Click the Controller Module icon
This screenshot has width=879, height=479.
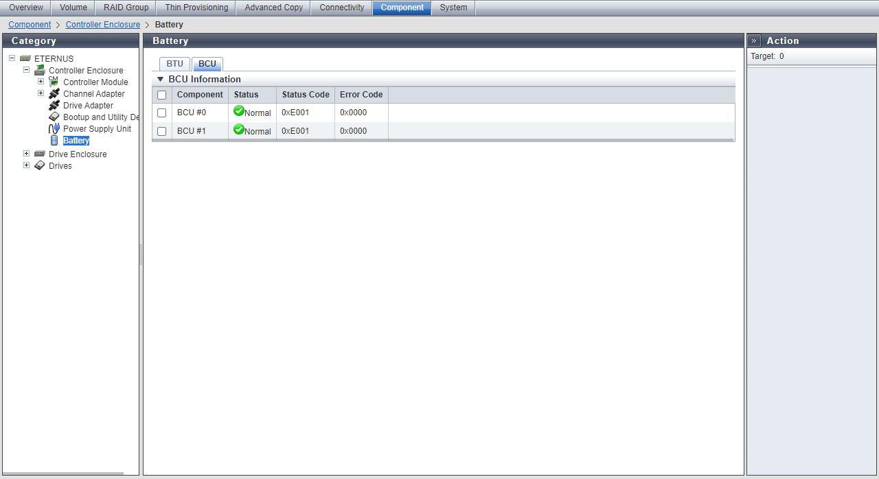(x=54, y=82)
